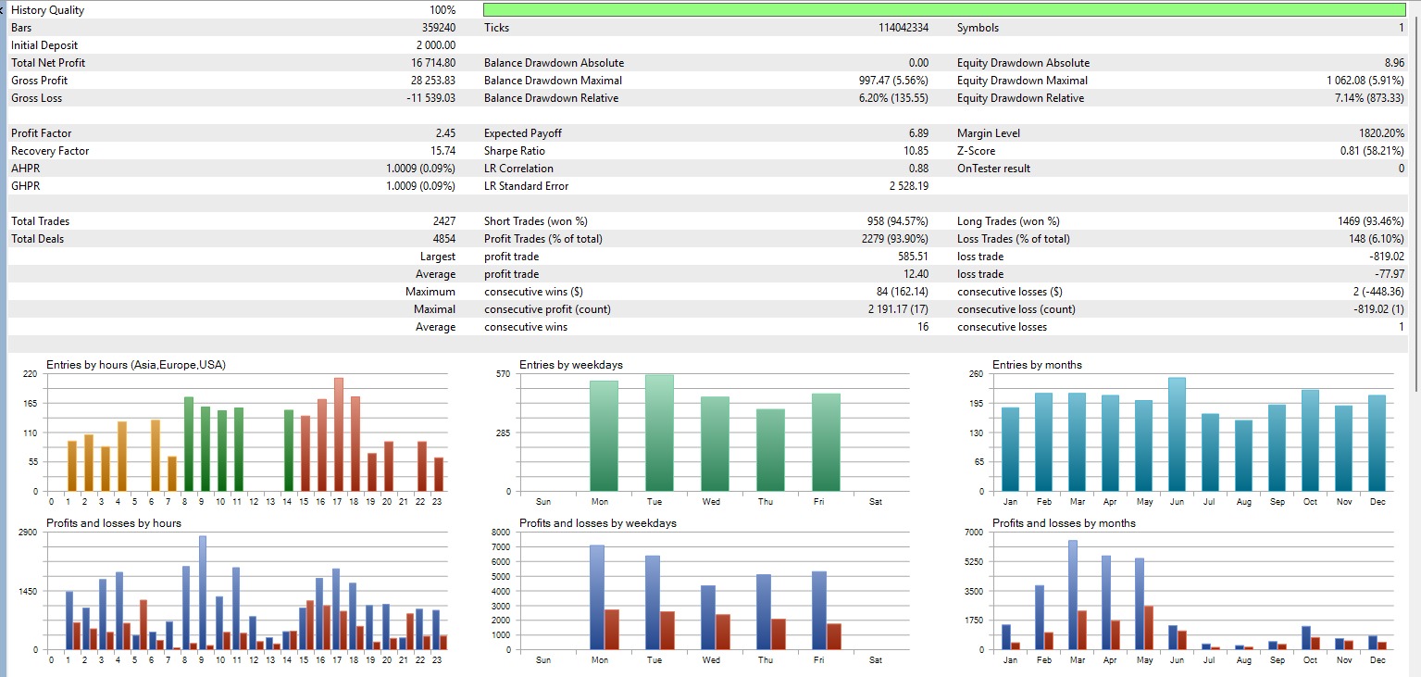
Task: Click the Sharpe Ratio value 10.85
Action: [916, 151]
